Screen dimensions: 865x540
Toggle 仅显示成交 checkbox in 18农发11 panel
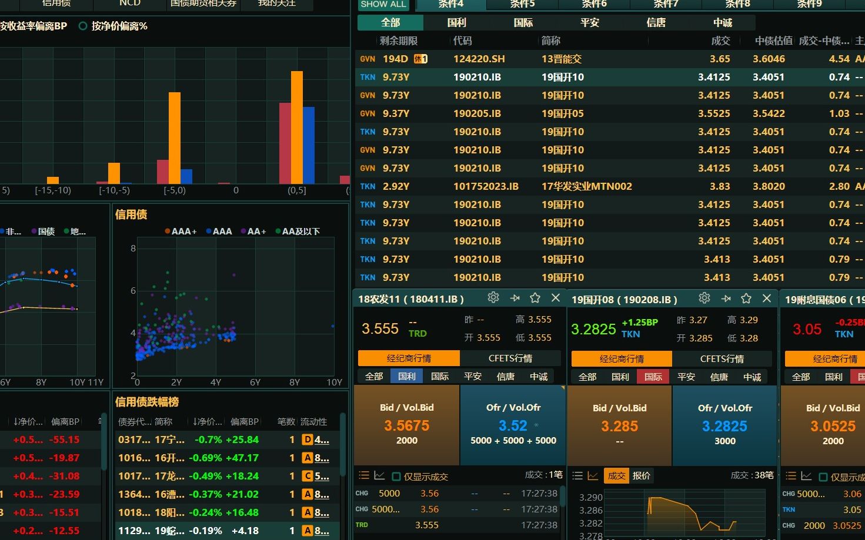tap(396, 477)
